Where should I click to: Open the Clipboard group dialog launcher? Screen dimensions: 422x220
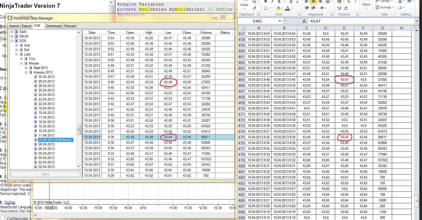(258, 14)
